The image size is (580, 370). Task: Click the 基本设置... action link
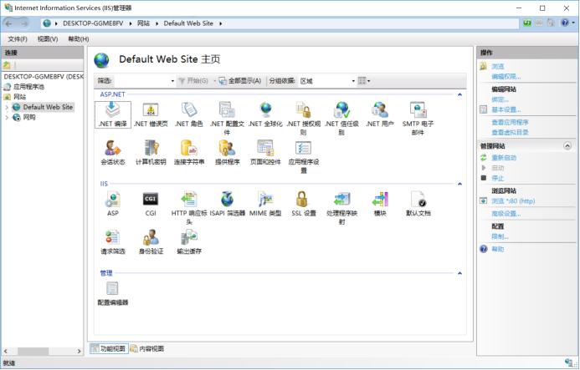click(506, 109)
